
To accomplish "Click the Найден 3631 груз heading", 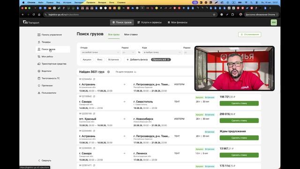I will (92, 72).
